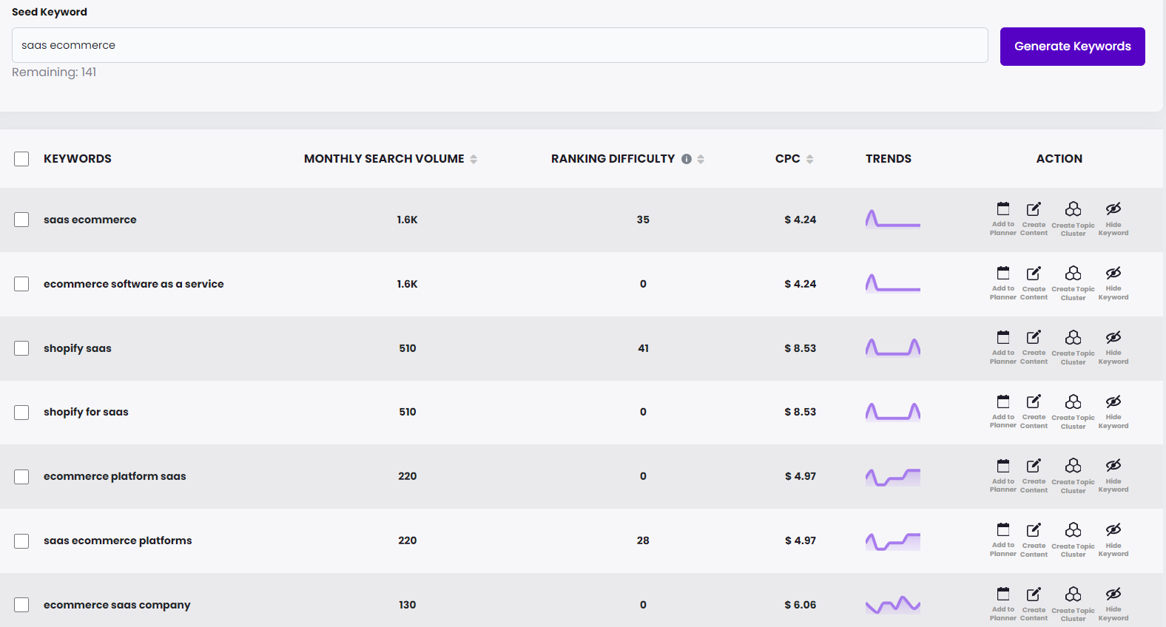Hide the 'saas ecommerce platforms' keyword

click(x=1113, y=540)
